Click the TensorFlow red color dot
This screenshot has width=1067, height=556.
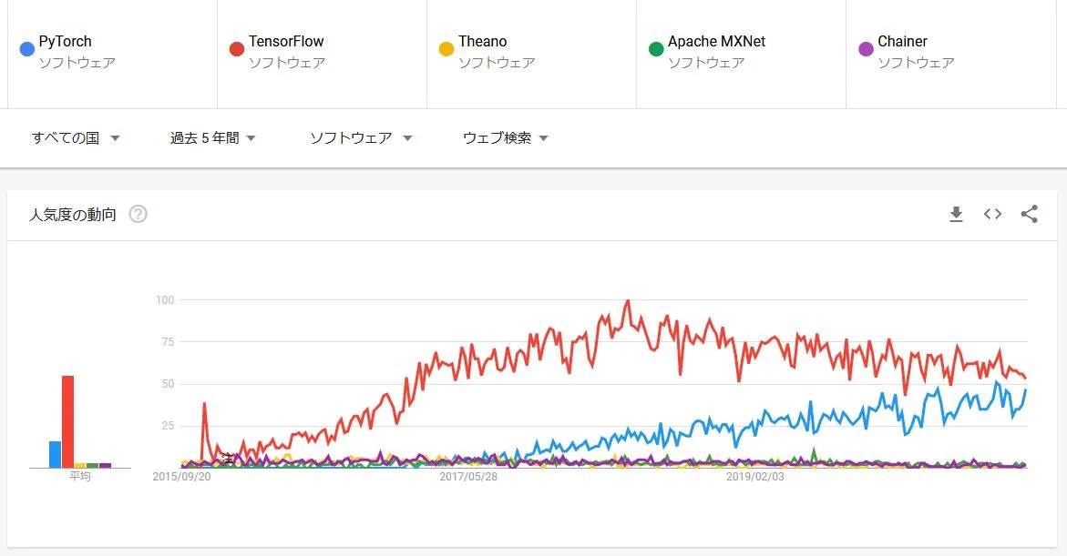[x=236, y=48]
